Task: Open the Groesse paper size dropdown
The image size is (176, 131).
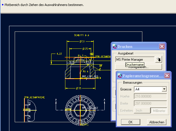Action: (x=164, y=89)
